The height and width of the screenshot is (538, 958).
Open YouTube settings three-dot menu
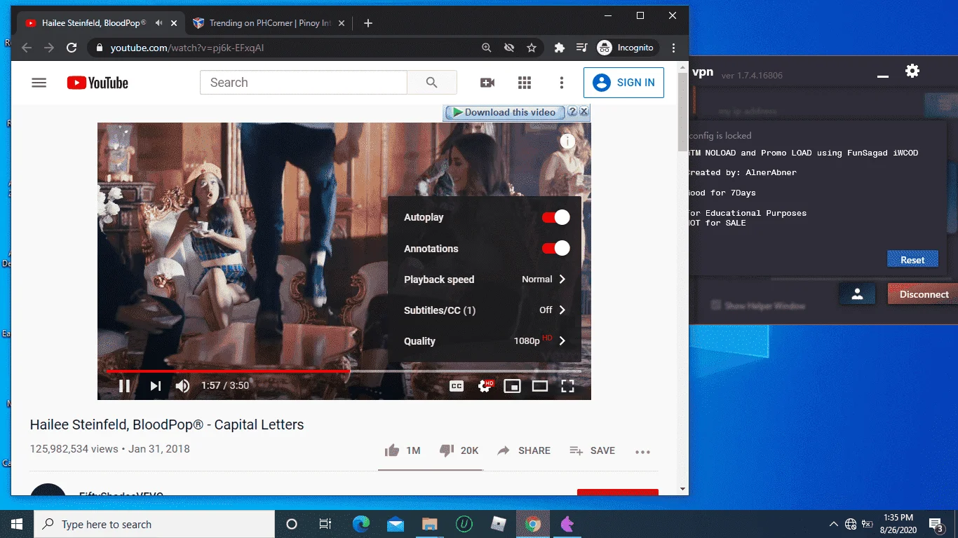coord(561,83)
